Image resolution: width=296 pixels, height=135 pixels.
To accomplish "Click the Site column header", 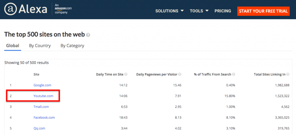I will point(36,74).
